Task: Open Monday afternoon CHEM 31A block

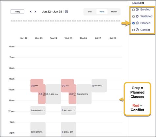Action: coord(38,129)
